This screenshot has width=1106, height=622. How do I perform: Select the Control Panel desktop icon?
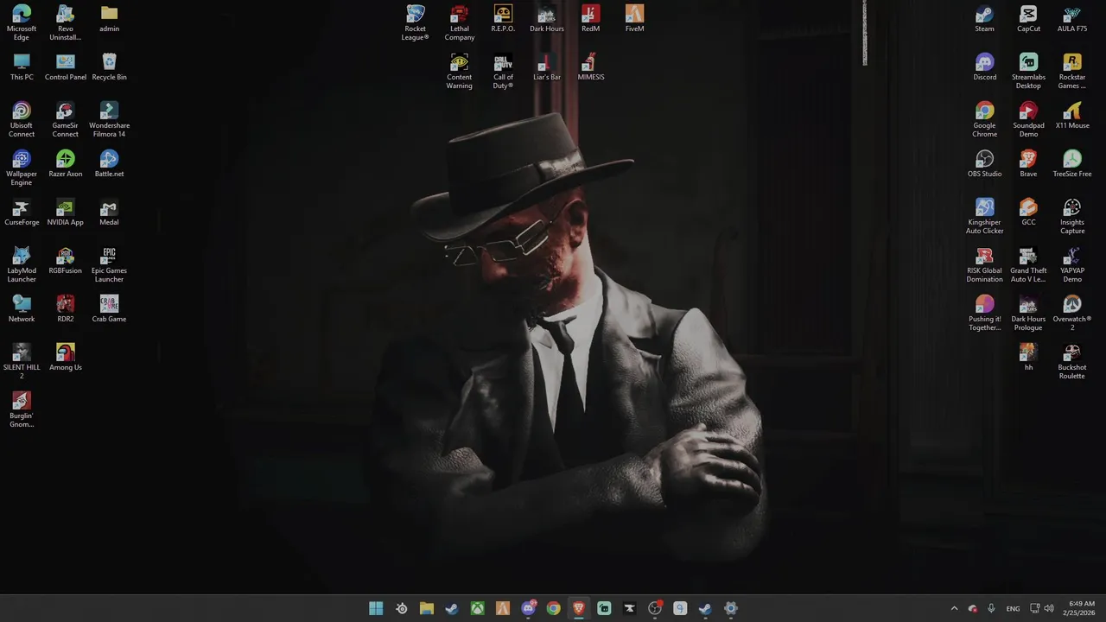tap(66, 67)
